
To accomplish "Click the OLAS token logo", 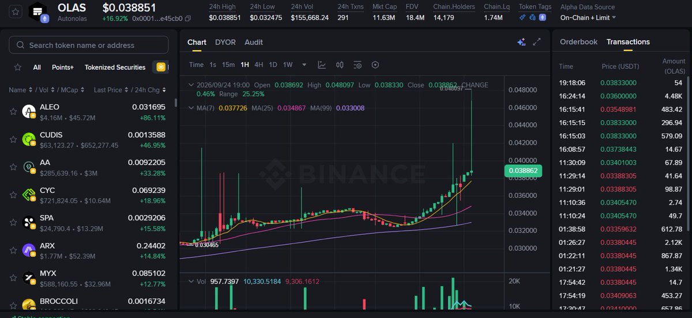I will click(39, 12).
